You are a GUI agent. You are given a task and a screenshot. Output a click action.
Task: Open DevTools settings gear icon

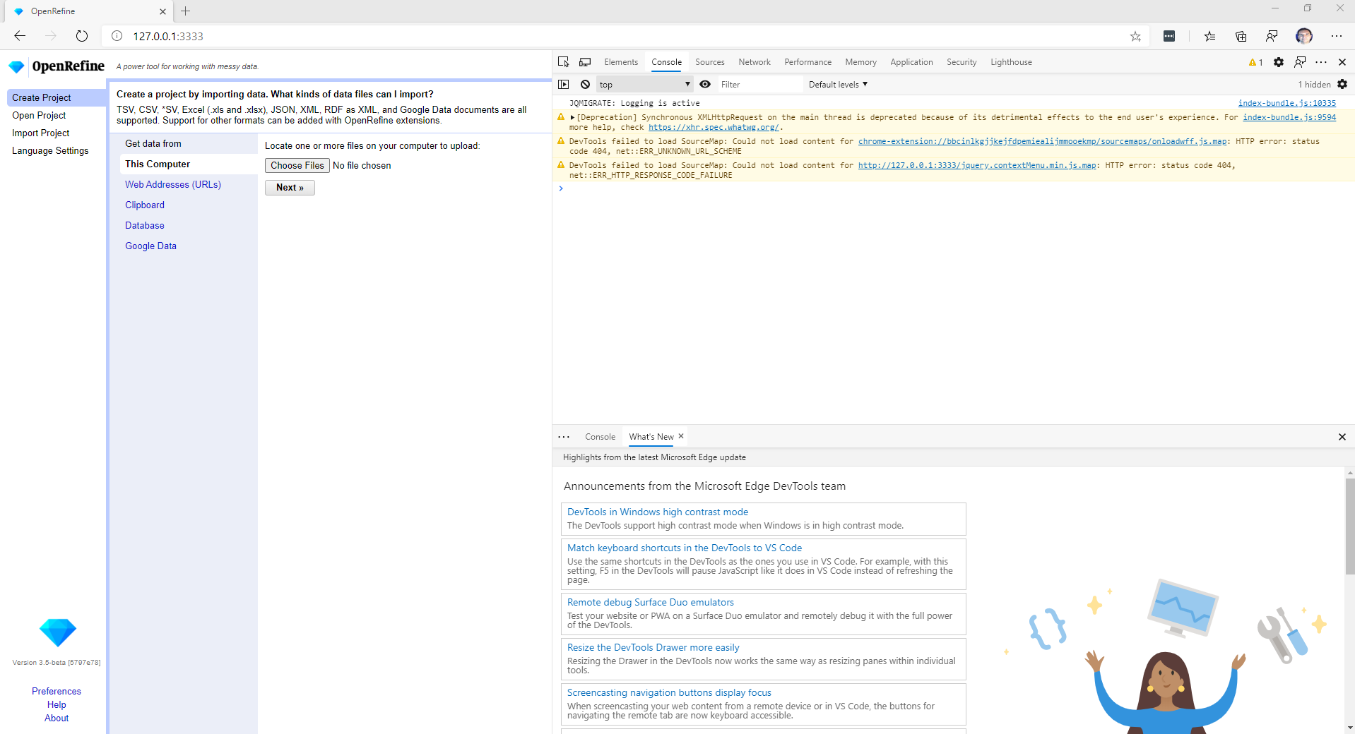(x=1279, y=62)
